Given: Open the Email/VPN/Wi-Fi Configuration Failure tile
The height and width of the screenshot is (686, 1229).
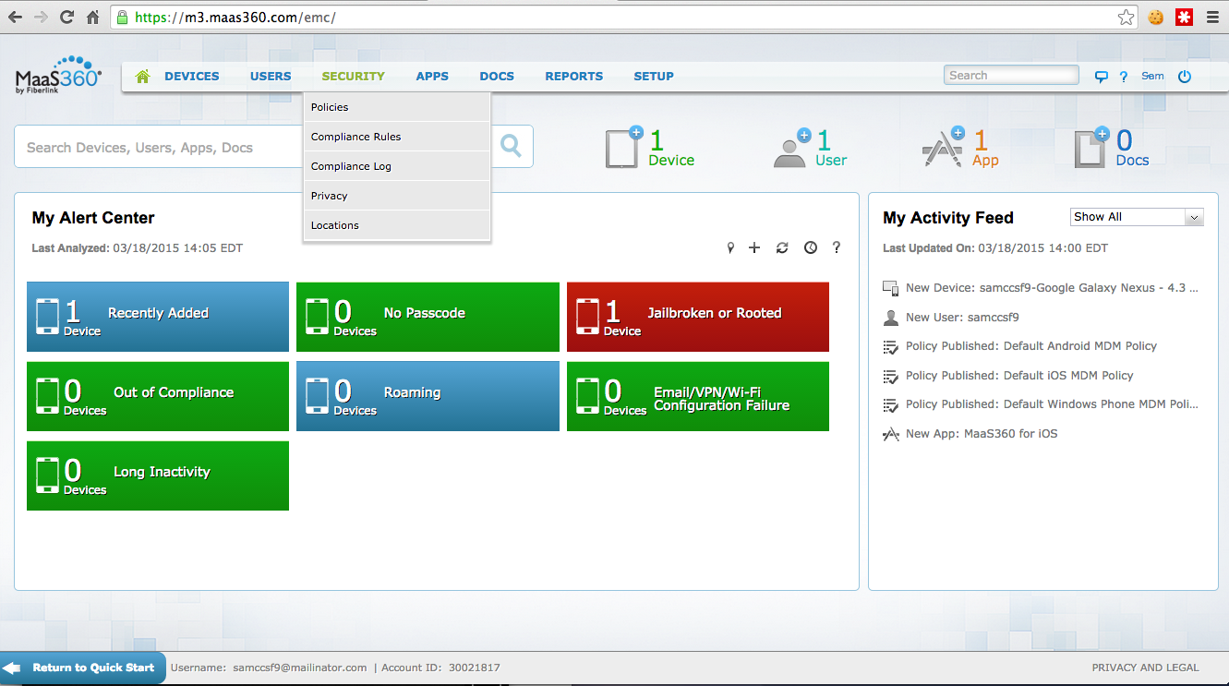Looking at the screenshot, I should [x=698, y=396].
